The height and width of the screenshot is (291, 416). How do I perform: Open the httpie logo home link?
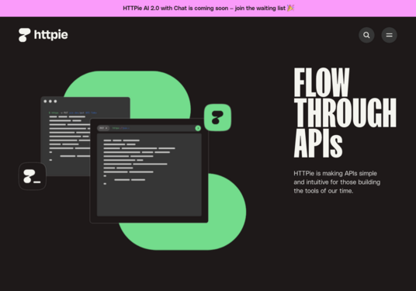click(x=43, y=35)
